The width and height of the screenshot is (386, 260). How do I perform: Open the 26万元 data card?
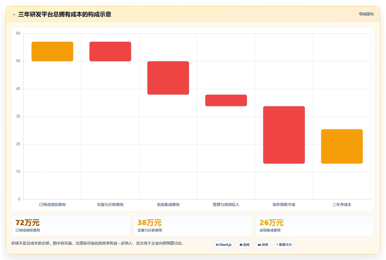click(315, 225)
